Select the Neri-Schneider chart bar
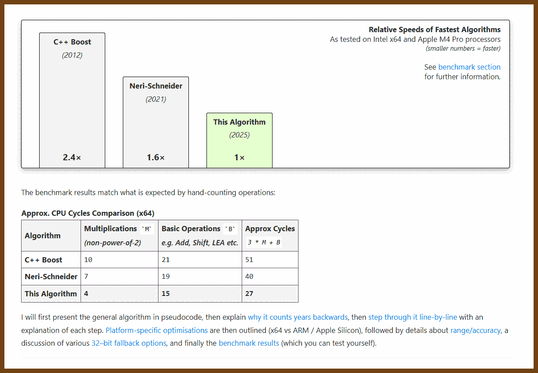This screenshot has height=373, width=538. (156, 122)
